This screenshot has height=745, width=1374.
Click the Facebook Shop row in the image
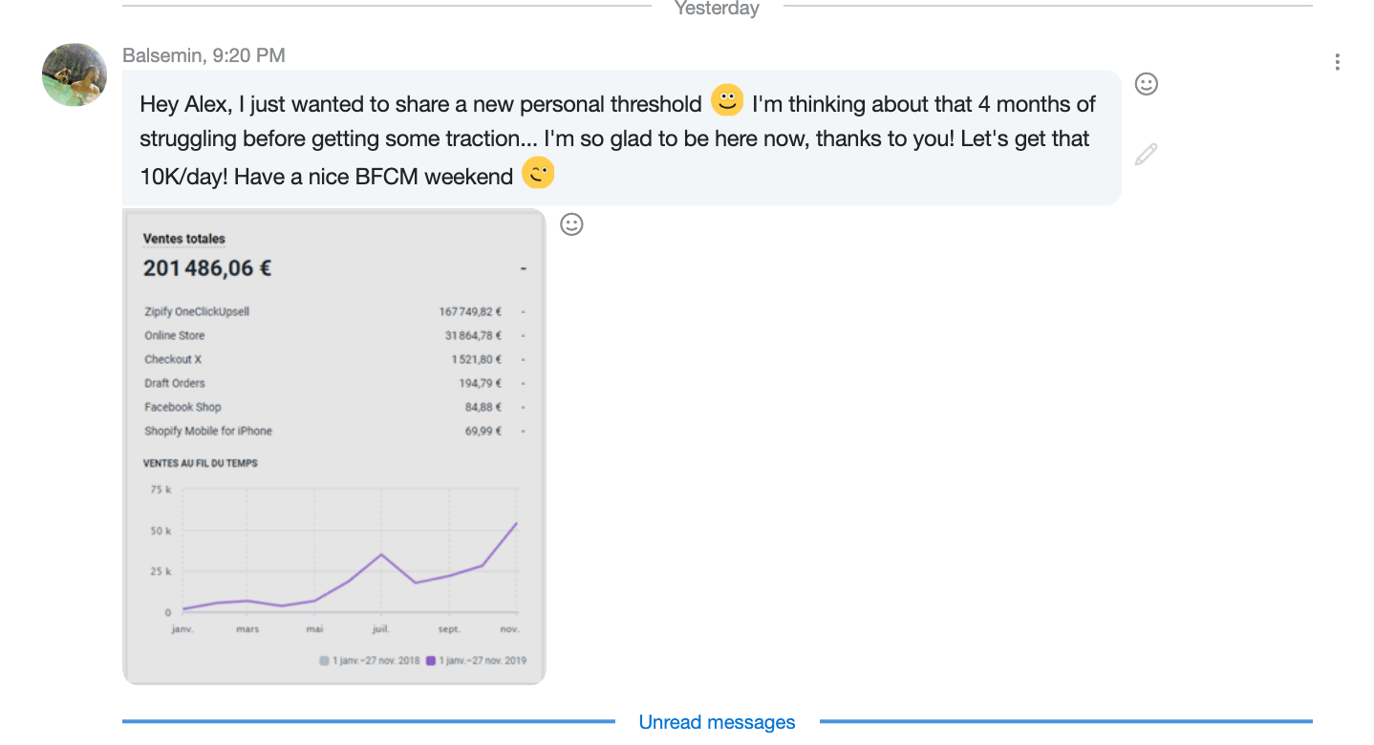[x=182, y=407]
